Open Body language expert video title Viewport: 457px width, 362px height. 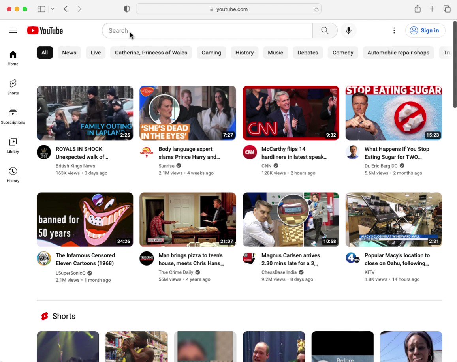(x=190, y=153)
